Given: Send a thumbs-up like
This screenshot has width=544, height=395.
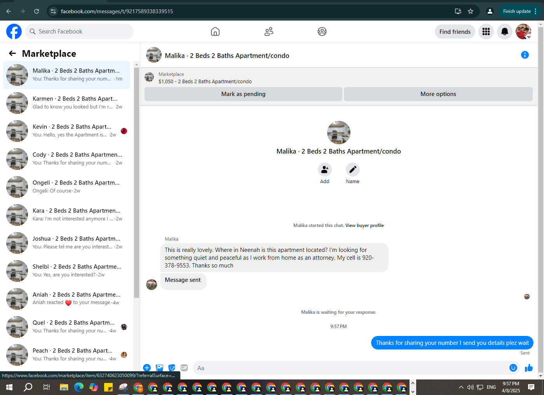Looking at the screenshot, I should [529, 368].
